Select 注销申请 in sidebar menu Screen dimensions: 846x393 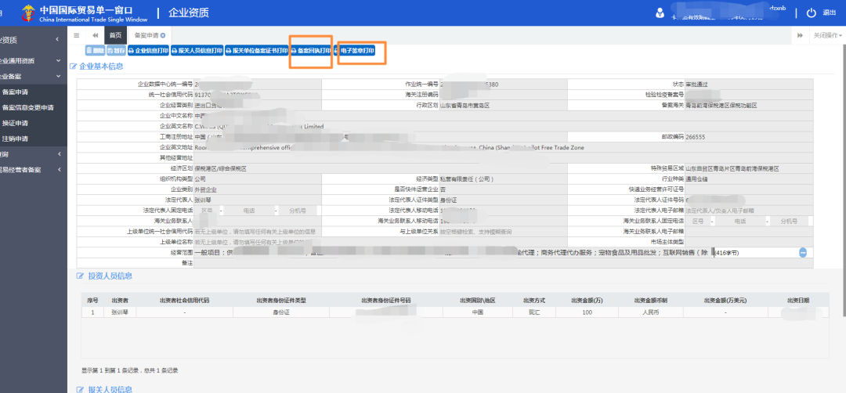click(15, 139)
